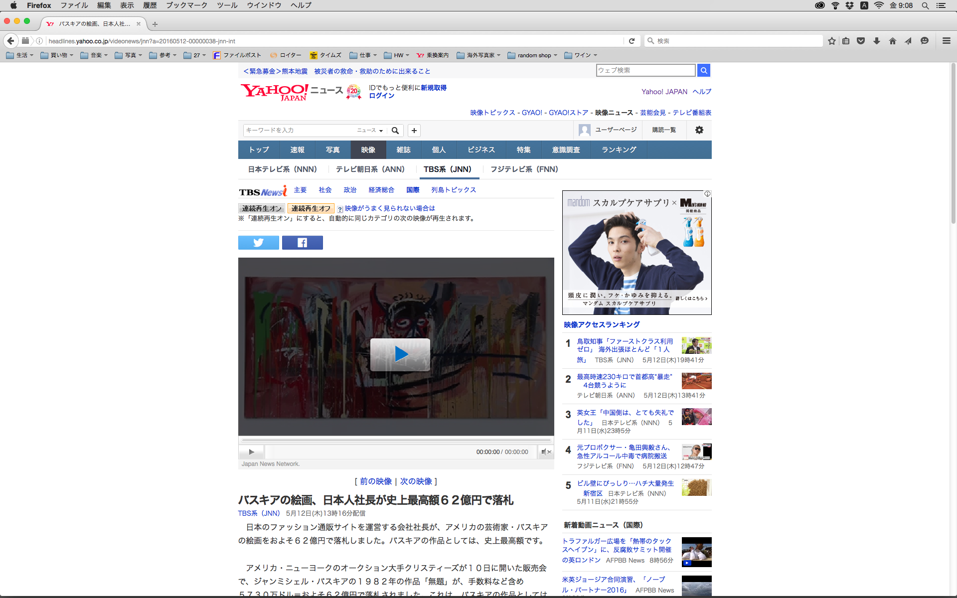The width and height of the screenshot is (957, 598).
Task: Play the video using the center play button
Action: pyautogui.click(x=400, y=354)
